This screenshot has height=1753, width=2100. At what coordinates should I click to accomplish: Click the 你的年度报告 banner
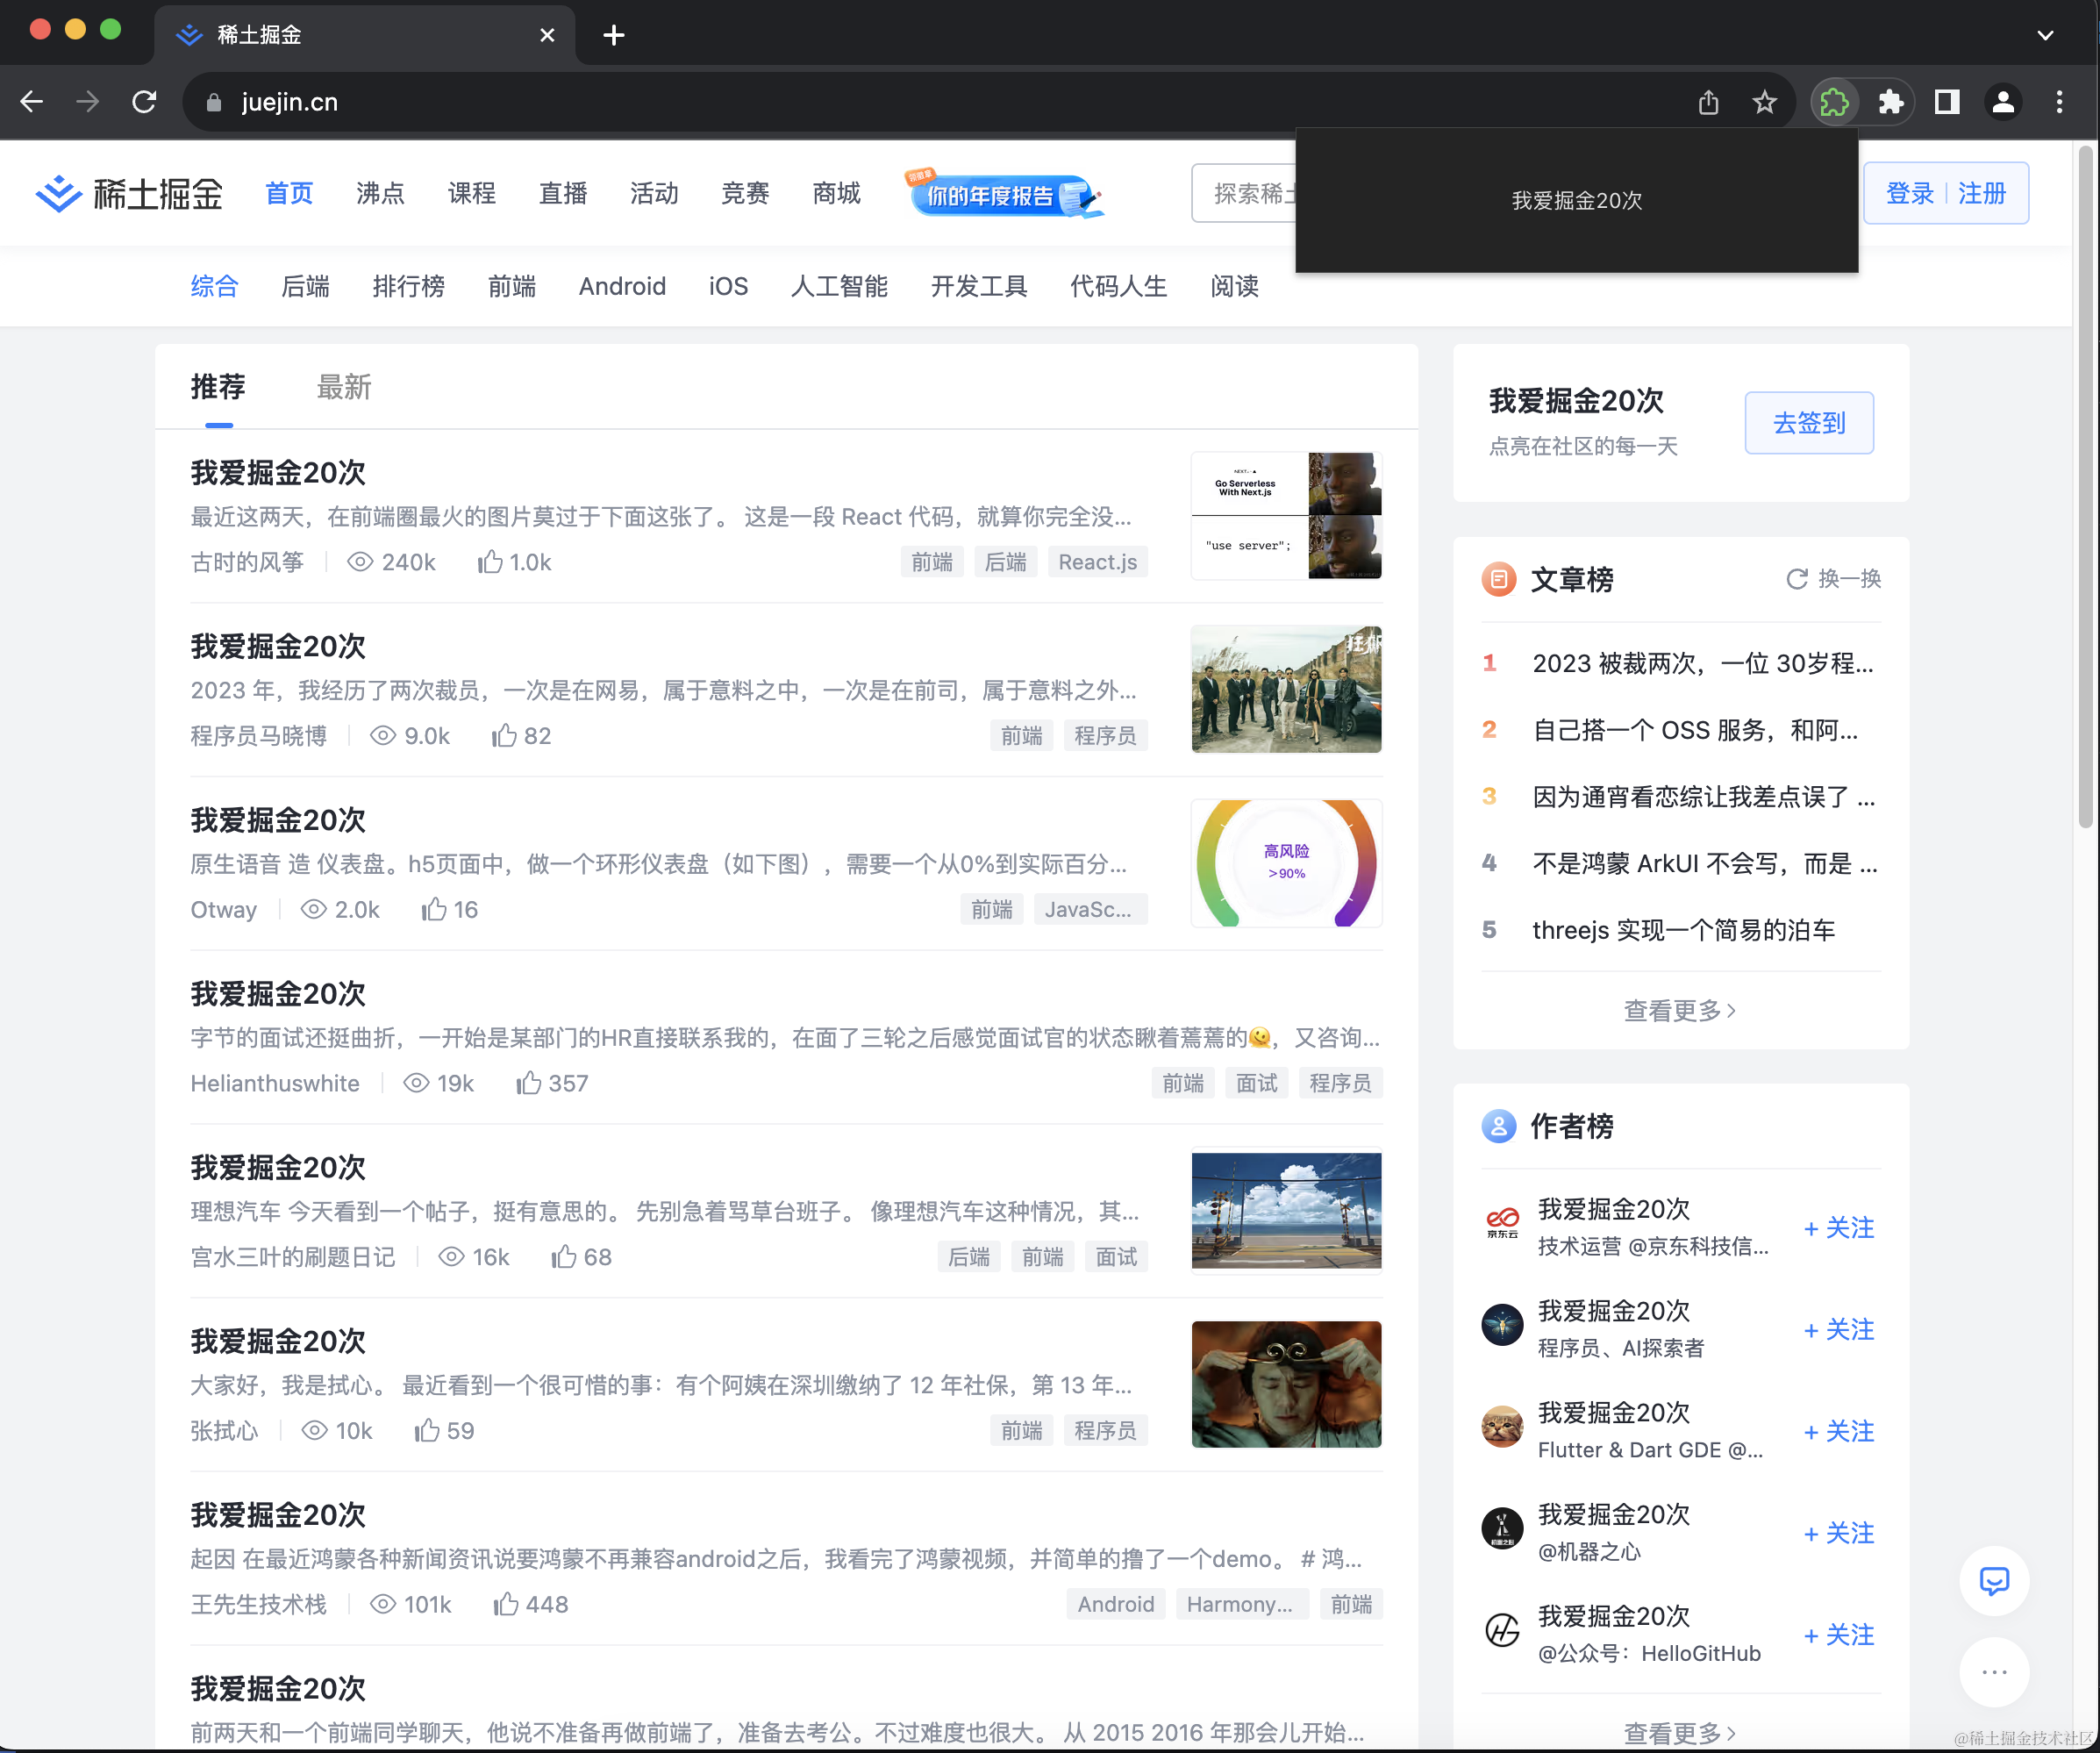pyautogui.click(x=1006, y=194)
